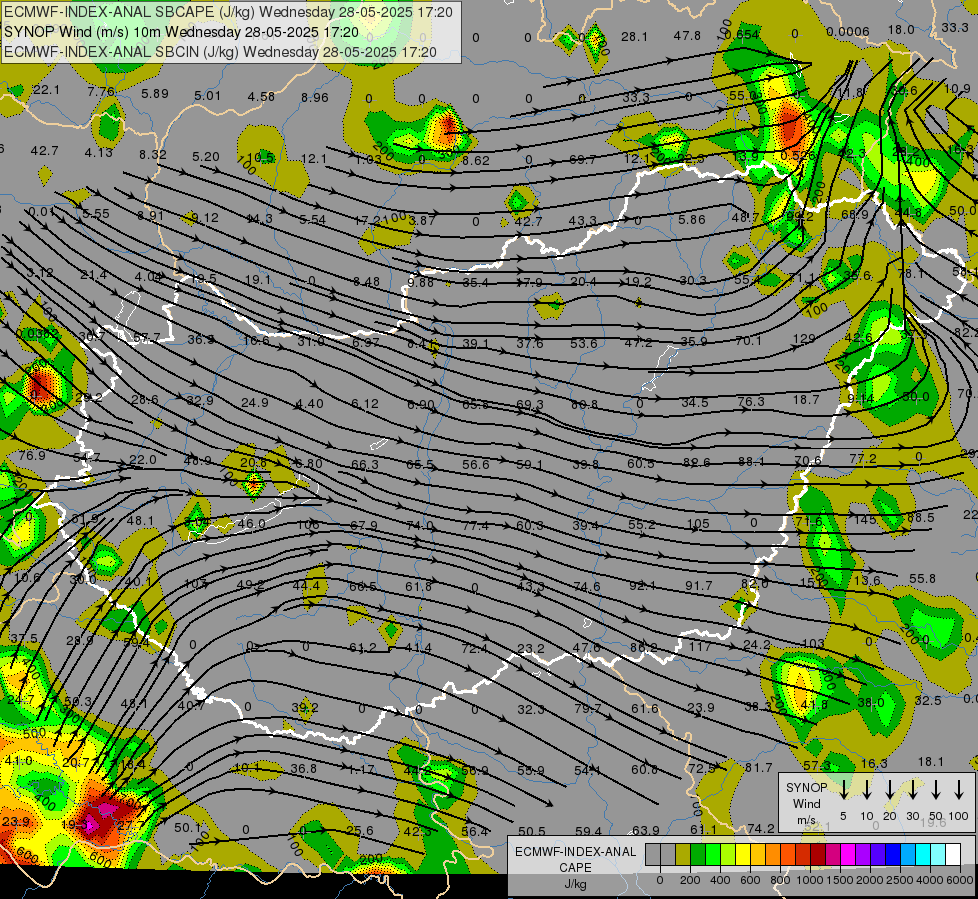This screenshot has width=978, height=899.
Task: Click the map value '76.9'
Action: coord(32,456)
